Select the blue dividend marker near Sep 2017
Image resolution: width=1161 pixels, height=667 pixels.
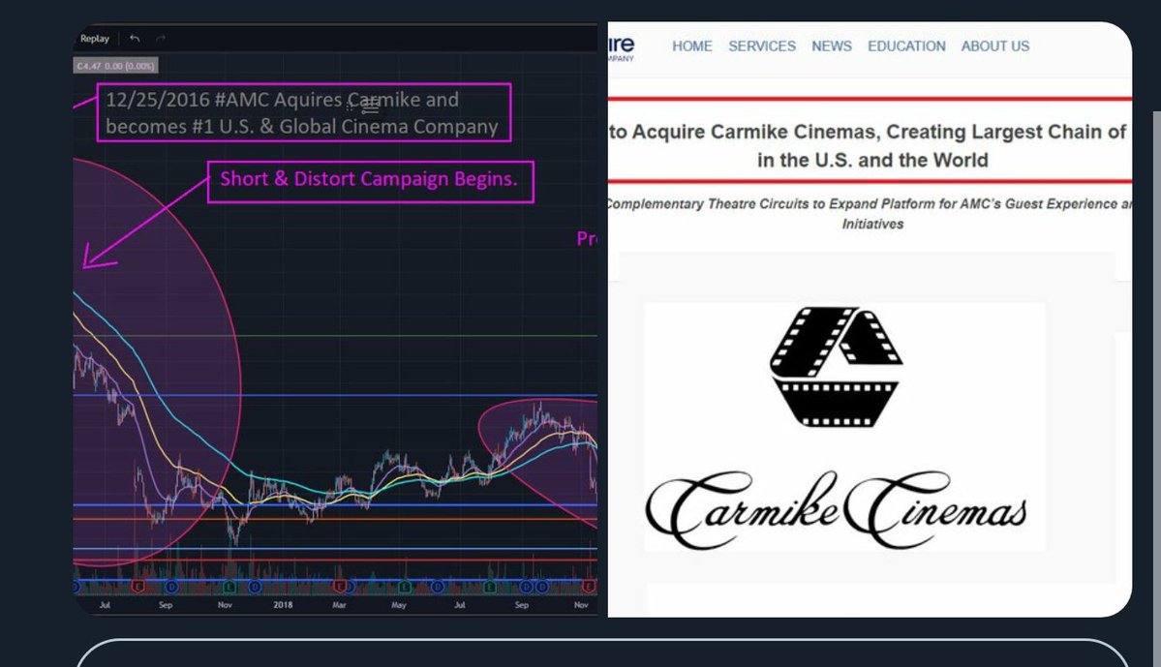click(x=171, y=587)
